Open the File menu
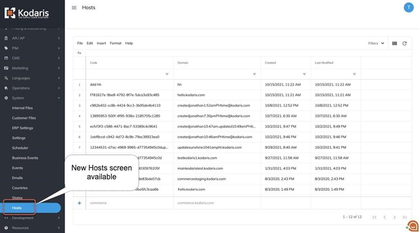 pos(80,43)
